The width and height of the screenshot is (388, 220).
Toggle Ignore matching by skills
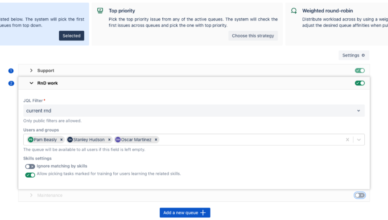30,167
